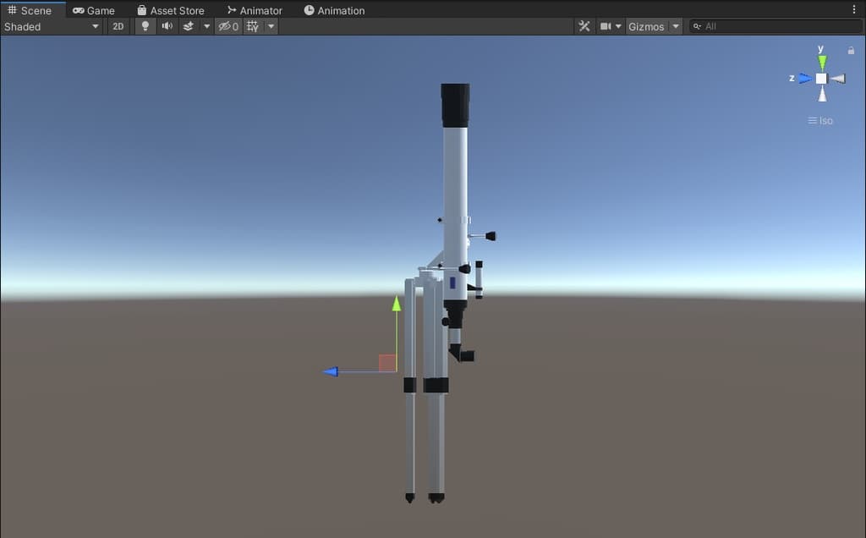
Task: Open the Shaded draw mode dropdown
Action: 52,26
